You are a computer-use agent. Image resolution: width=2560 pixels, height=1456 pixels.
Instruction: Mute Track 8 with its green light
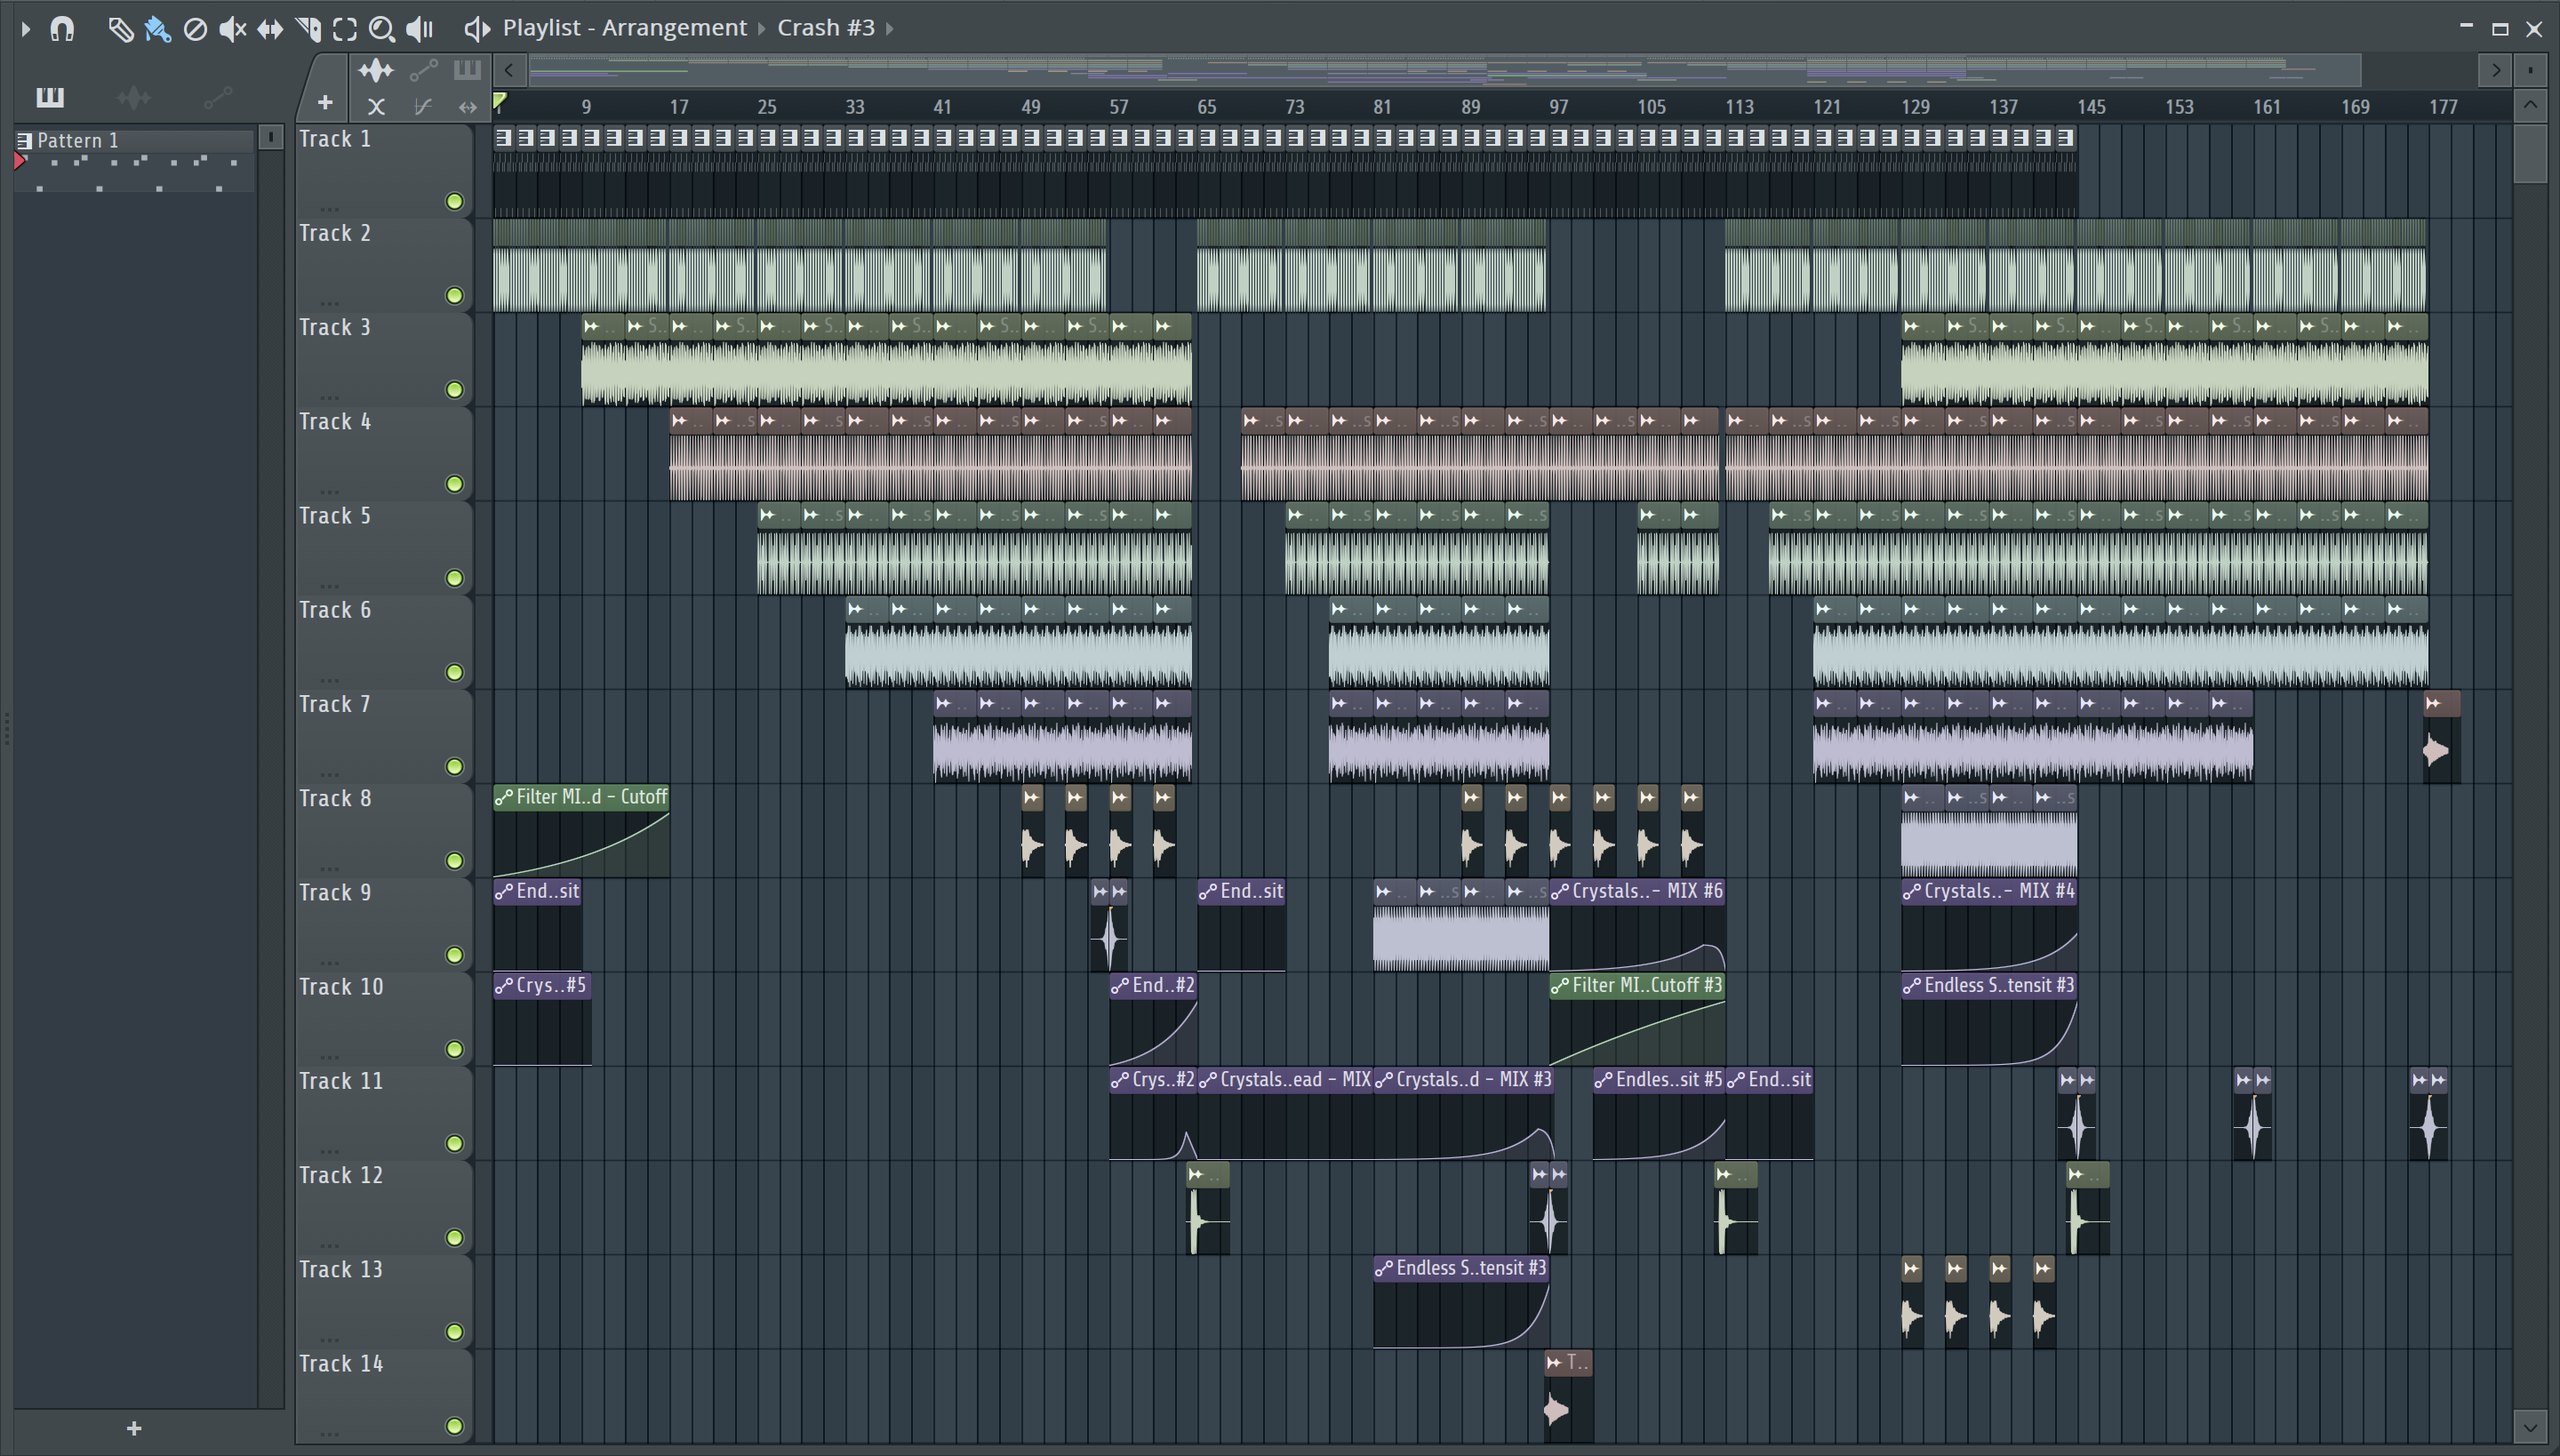(455, 861)
